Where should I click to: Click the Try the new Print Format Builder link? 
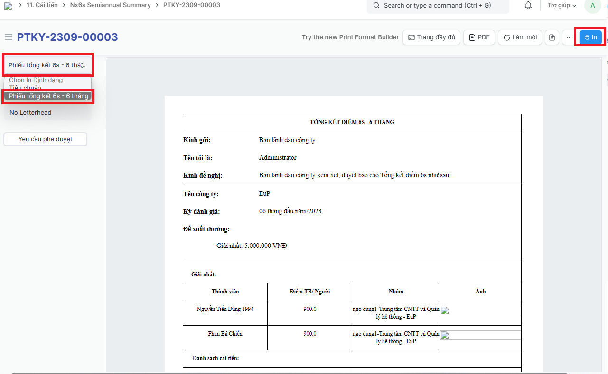click(350, 37)
